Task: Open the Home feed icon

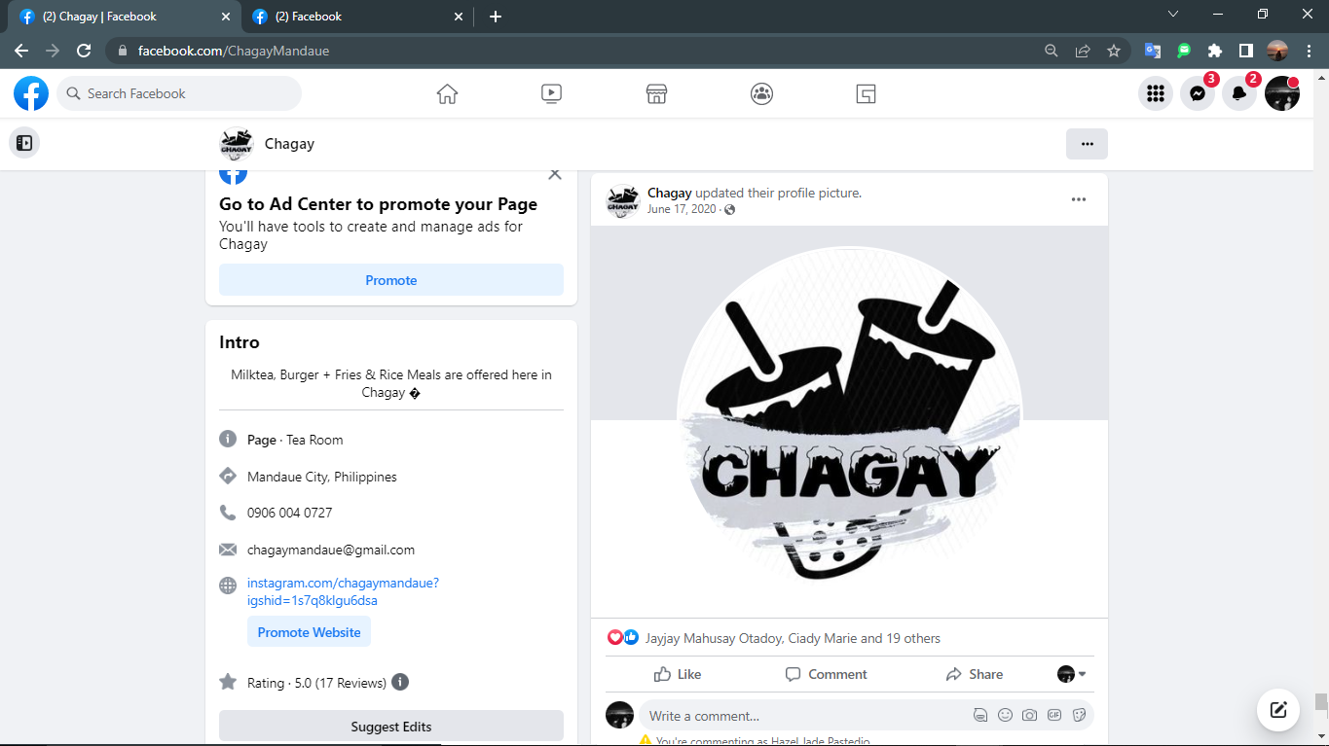Action: point(447,93)
